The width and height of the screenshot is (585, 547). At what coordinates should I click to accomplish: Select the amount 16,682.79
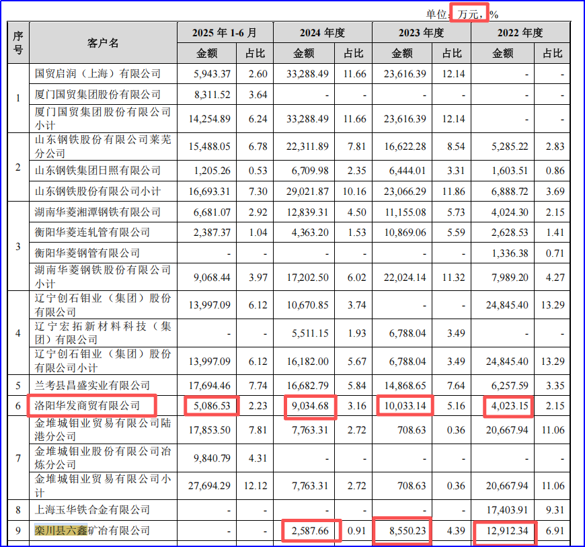tap(307, 386)
